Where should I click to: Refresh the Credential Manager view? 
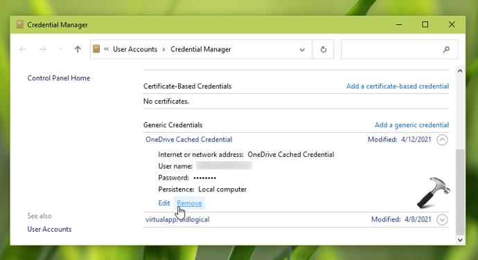tap(324, 49)
